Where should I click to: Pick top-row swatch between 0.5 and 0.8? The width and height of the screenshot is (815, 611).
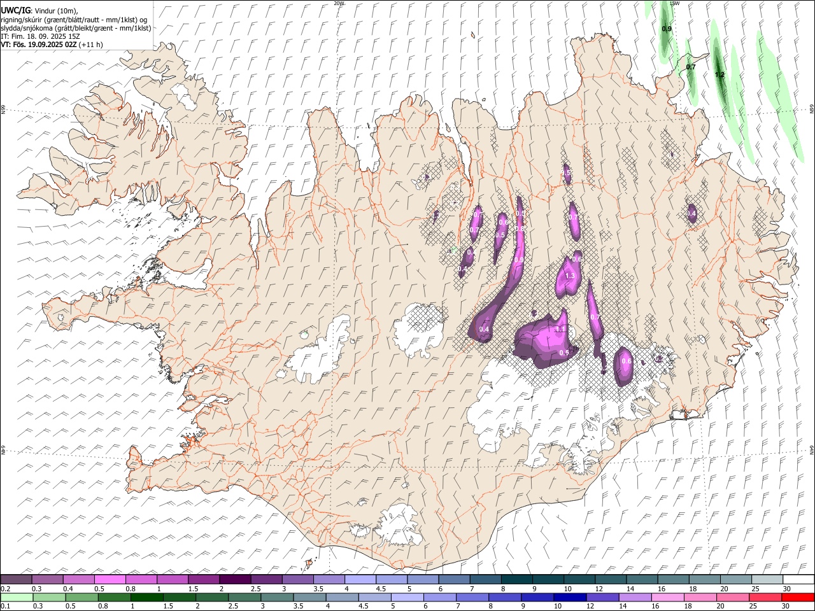(110, 579)
